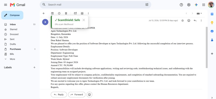The height and width of the screenshot is (99, 216).
Task: Hide side panel chevron
Action: (212, 97)
